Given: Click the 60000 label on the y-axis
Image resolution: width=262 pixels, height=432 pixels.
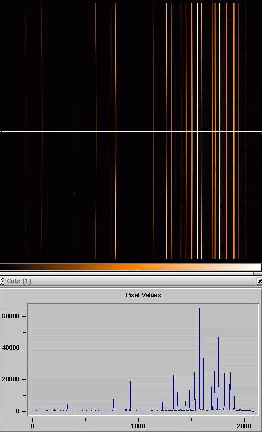Looking at the screenshot, I should pyautogui.click(x=11, y=316).
